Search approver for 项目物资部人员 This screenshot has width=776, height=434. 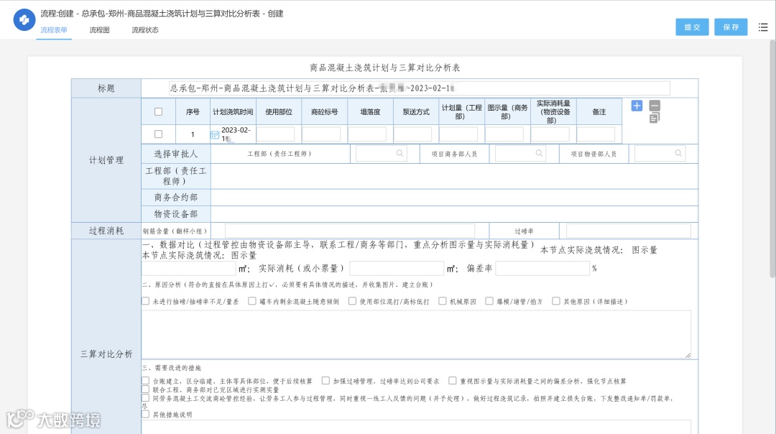click(678, 154)
